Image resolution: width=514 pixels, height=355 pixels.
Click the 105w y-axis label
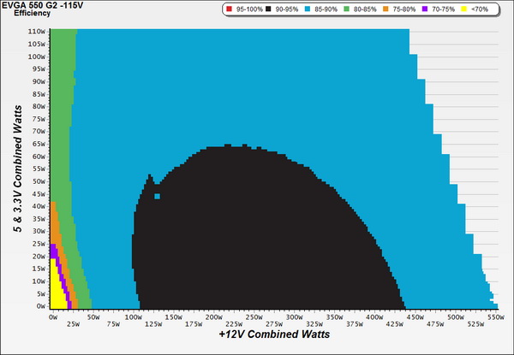[x=37, y=44]
